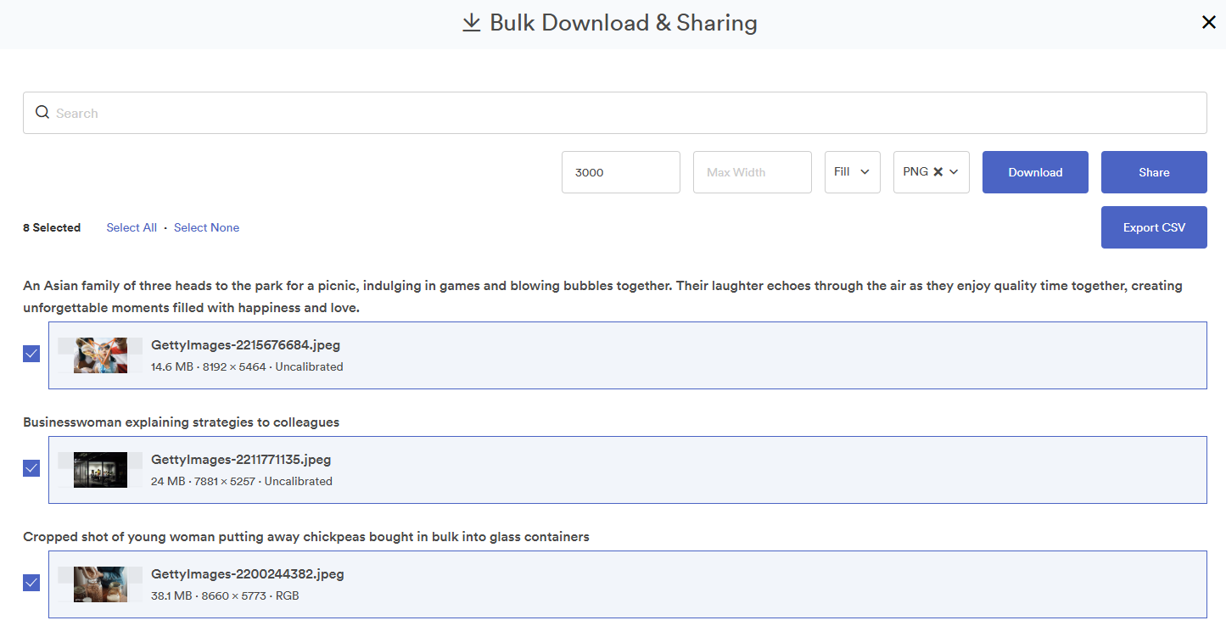
Task: Open the Fill resize mode dropdown
Action: tap(853, 172)
